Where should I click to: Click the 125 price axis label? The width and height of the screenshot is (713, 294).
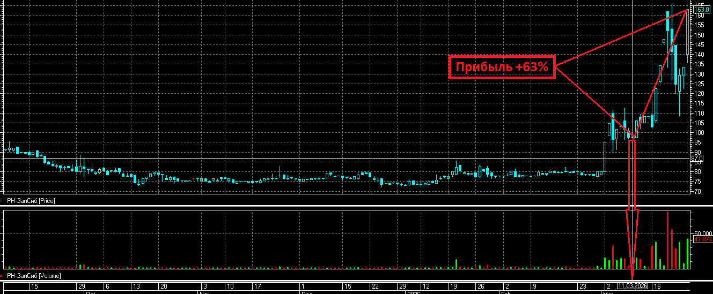pyautogui.click(x=700, y=84)
